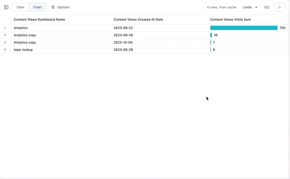Click the bar with value 16
Screen dimensions: 290x179
click(x=211, y=35)
